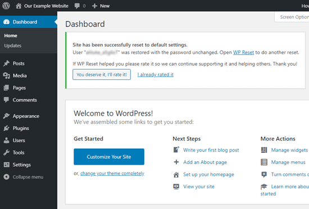309x209 pixels.
Task: Click Add an About page link
Action: [x=205, y=162]
